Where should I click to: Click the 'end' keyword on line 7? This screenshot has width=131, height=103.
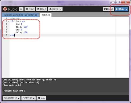coord(12,35)
